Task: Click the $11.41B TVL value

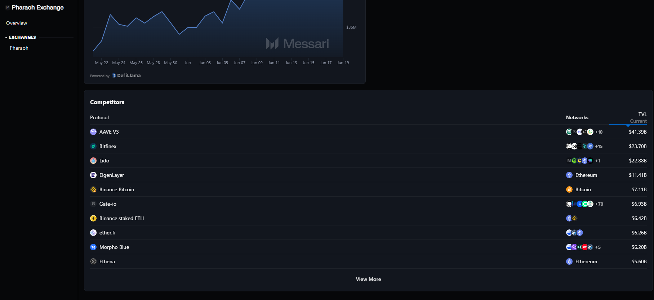Action: 638,175
